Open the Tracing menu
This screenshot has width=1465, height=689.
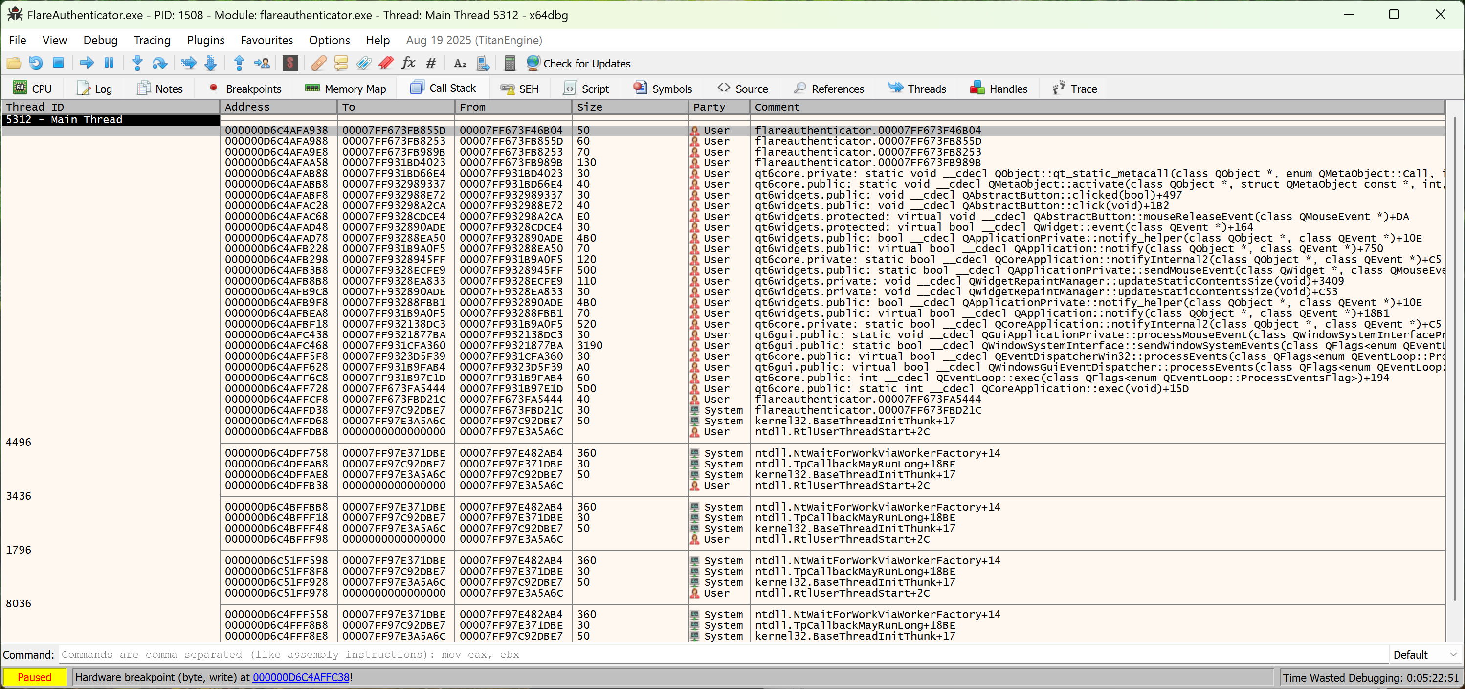[152, 40]
